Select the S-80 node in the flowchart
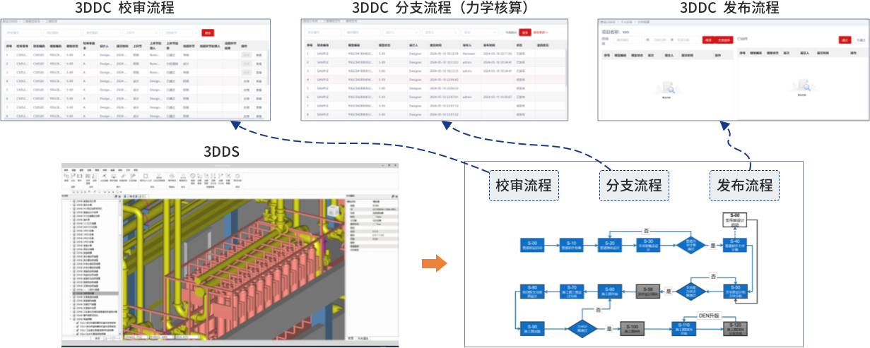Screen dimensions: 870x348 tap(532, 291)
